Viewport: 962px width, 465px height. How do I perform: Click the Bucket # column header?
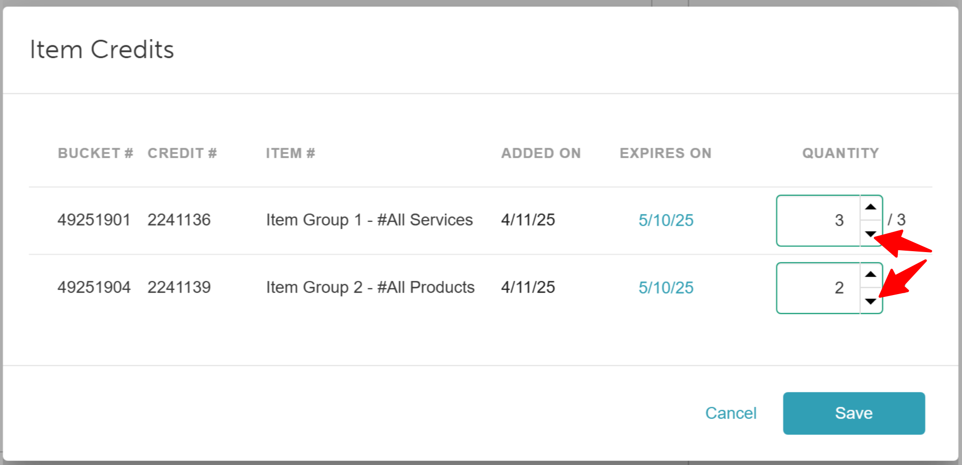[x=95, y=153]
